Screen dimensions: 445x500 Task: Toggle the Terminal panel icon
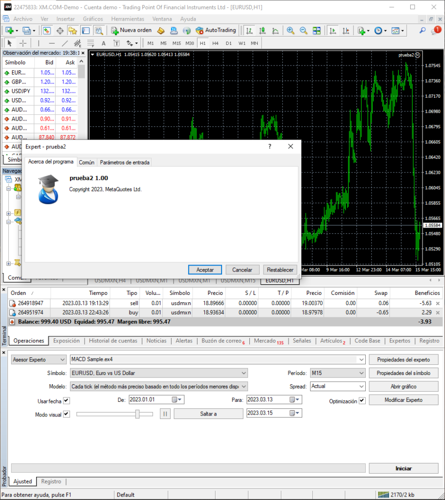(86, 31)
